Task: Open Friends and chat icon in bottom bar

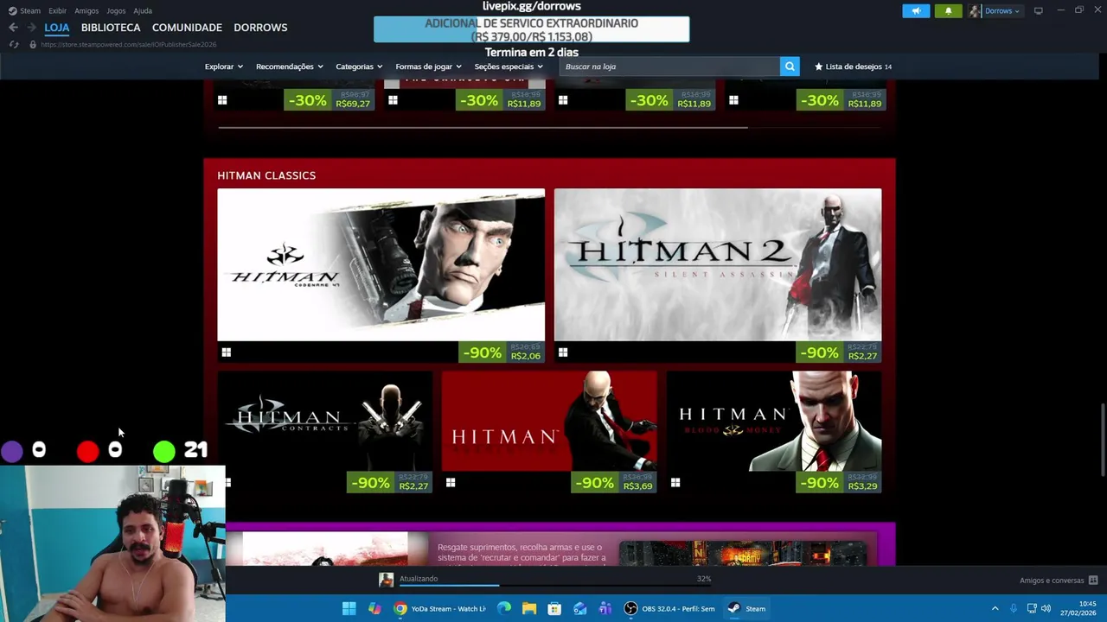Action: coord(1093,581)
